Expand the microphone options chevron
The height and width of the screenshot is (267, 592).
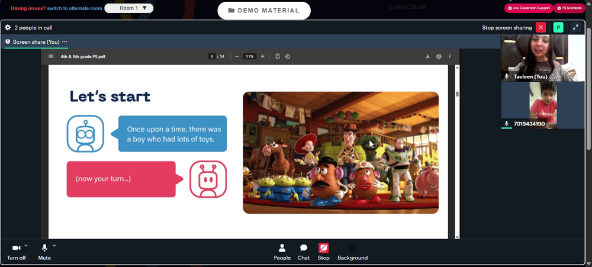(x=54, y=246)
